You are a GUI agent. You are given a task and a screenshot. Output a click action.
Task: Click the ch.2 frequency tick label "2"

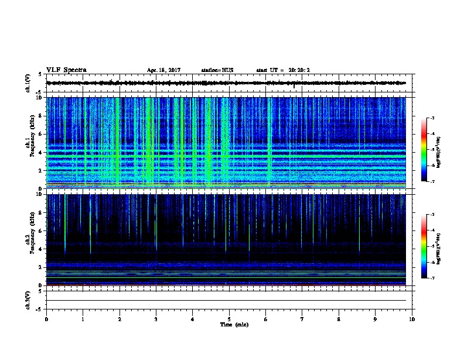point(40,267)
